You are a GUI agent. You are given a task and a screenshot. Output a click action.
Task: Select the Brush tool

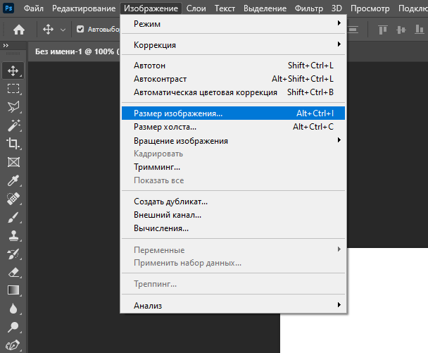13,217
